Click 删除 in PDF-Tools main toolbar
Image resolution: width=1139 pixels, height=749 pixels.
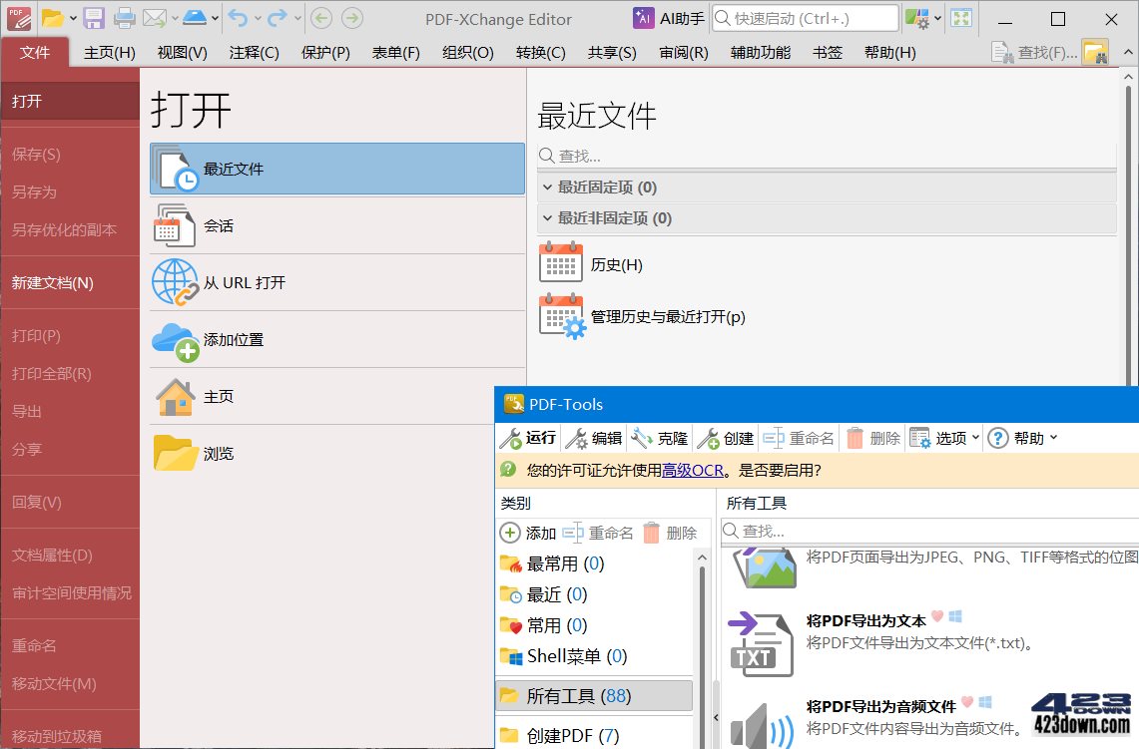pyautogui.click(x=873, y=438)
